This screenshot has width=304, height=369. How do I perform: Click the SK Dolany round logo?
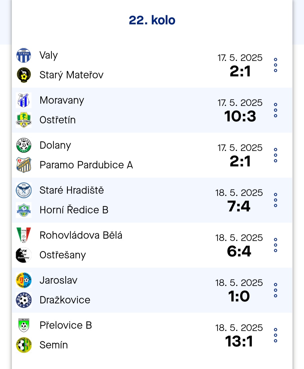[24, 145]
